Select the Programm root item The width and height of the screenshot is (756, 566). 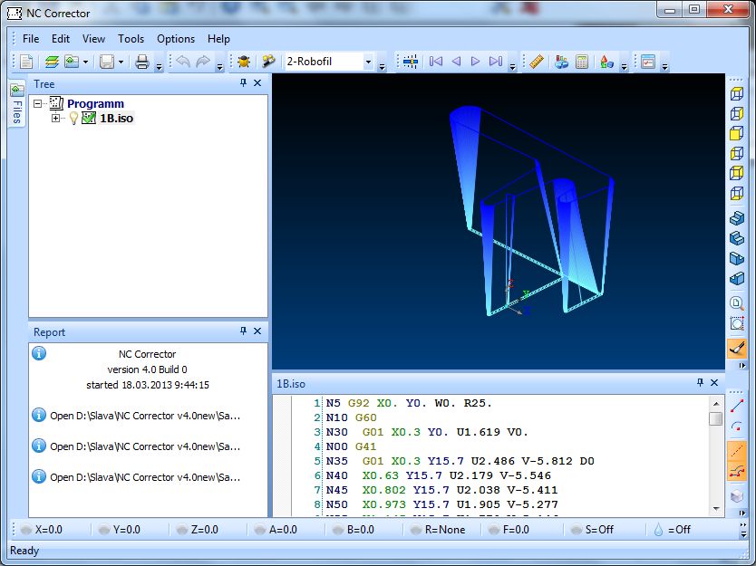pos(95,103)
